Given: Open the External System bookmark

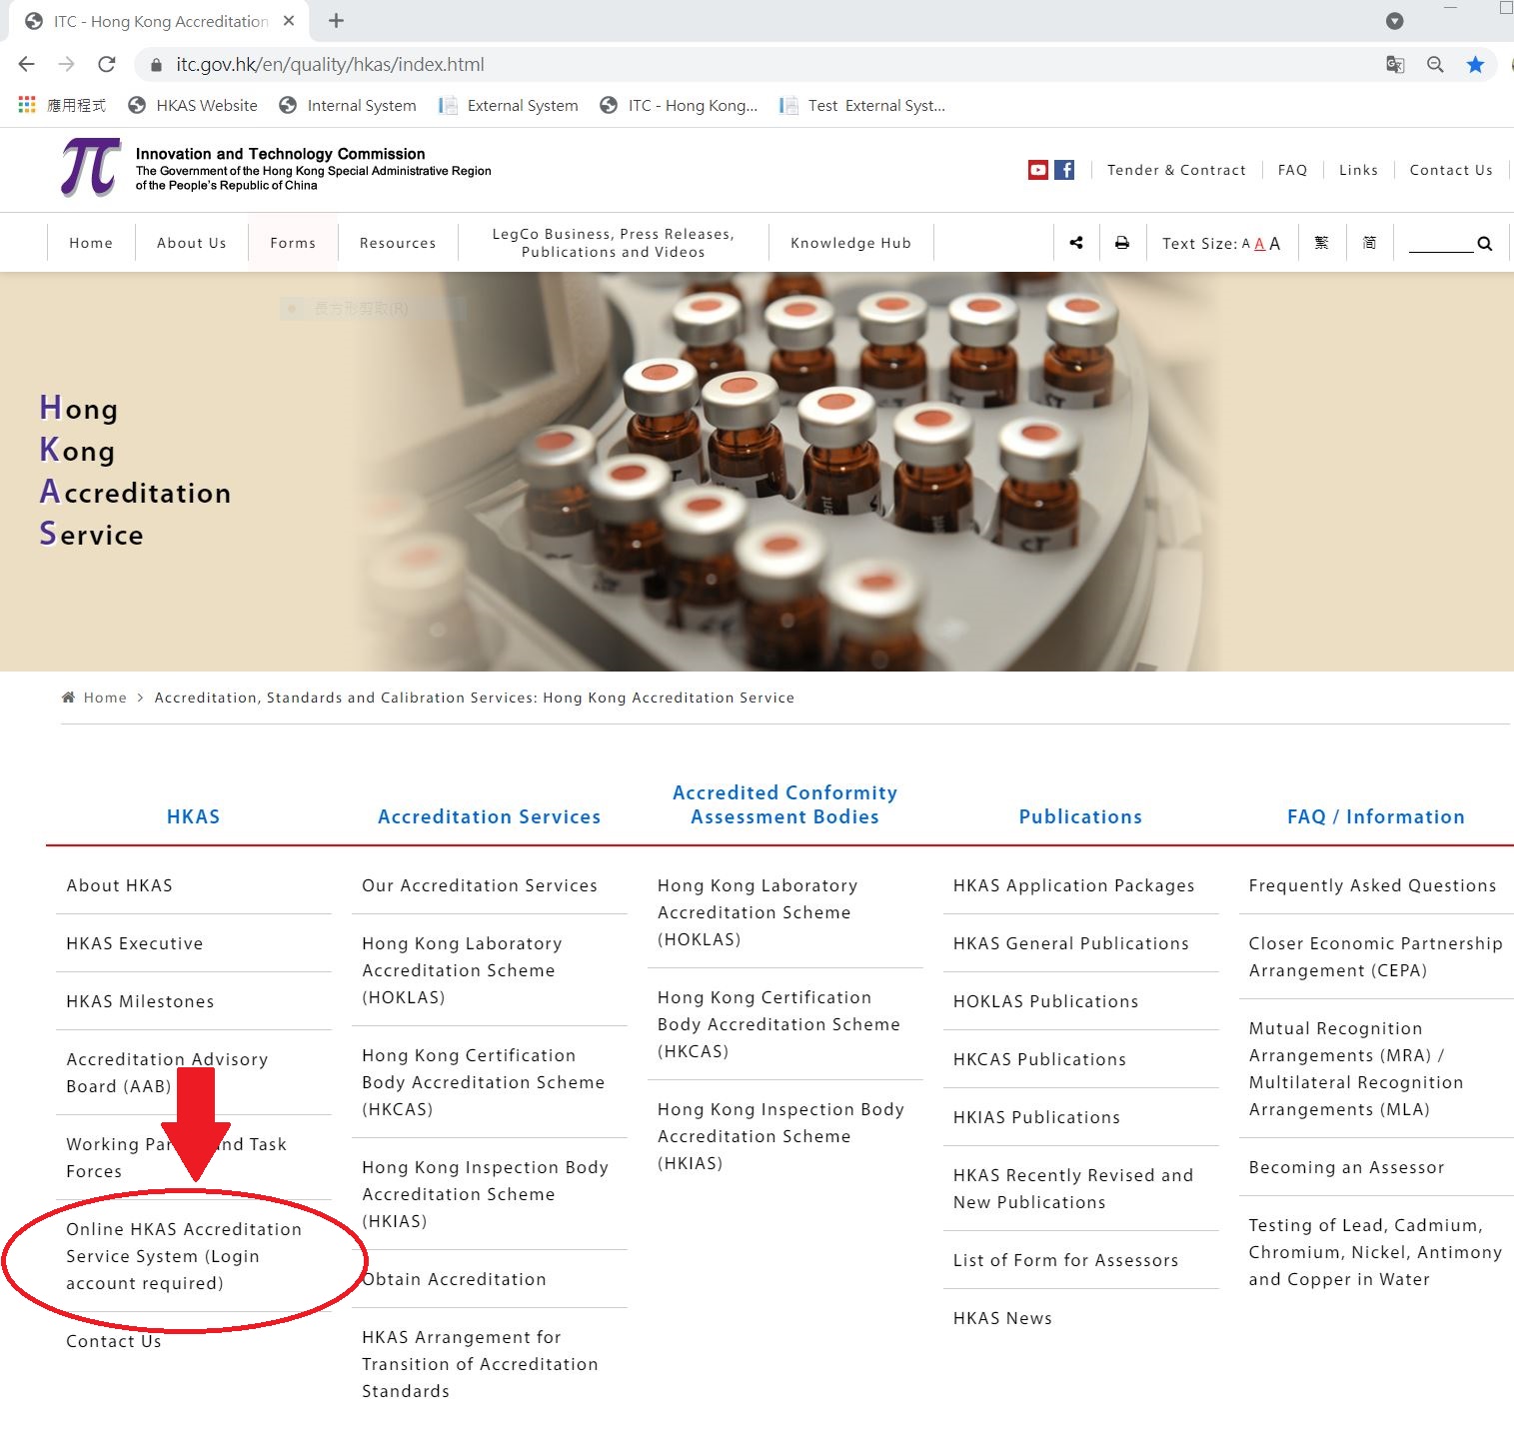Looking at the screenshot, I should point(509,105).
